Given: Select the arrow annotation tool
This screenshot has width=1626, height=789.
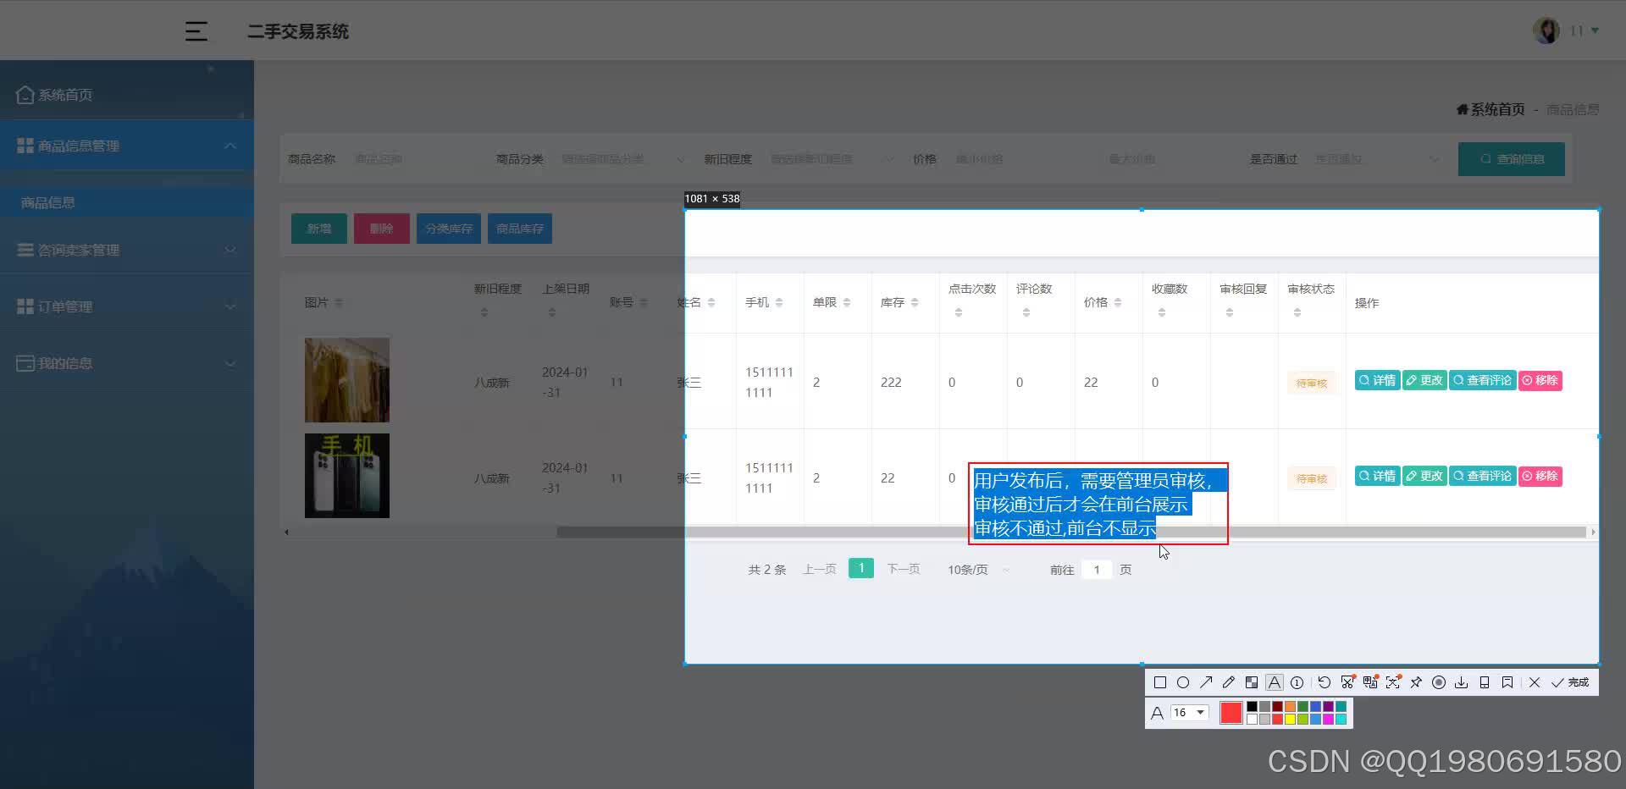Looking at the screenshot, I should click(1206, 682).
